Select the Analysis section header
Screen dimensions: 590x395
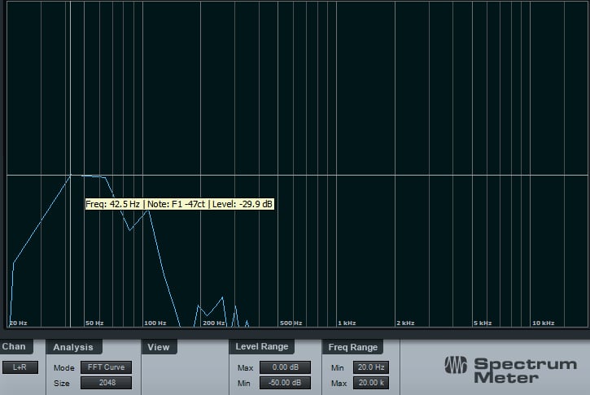coord(73,347)
